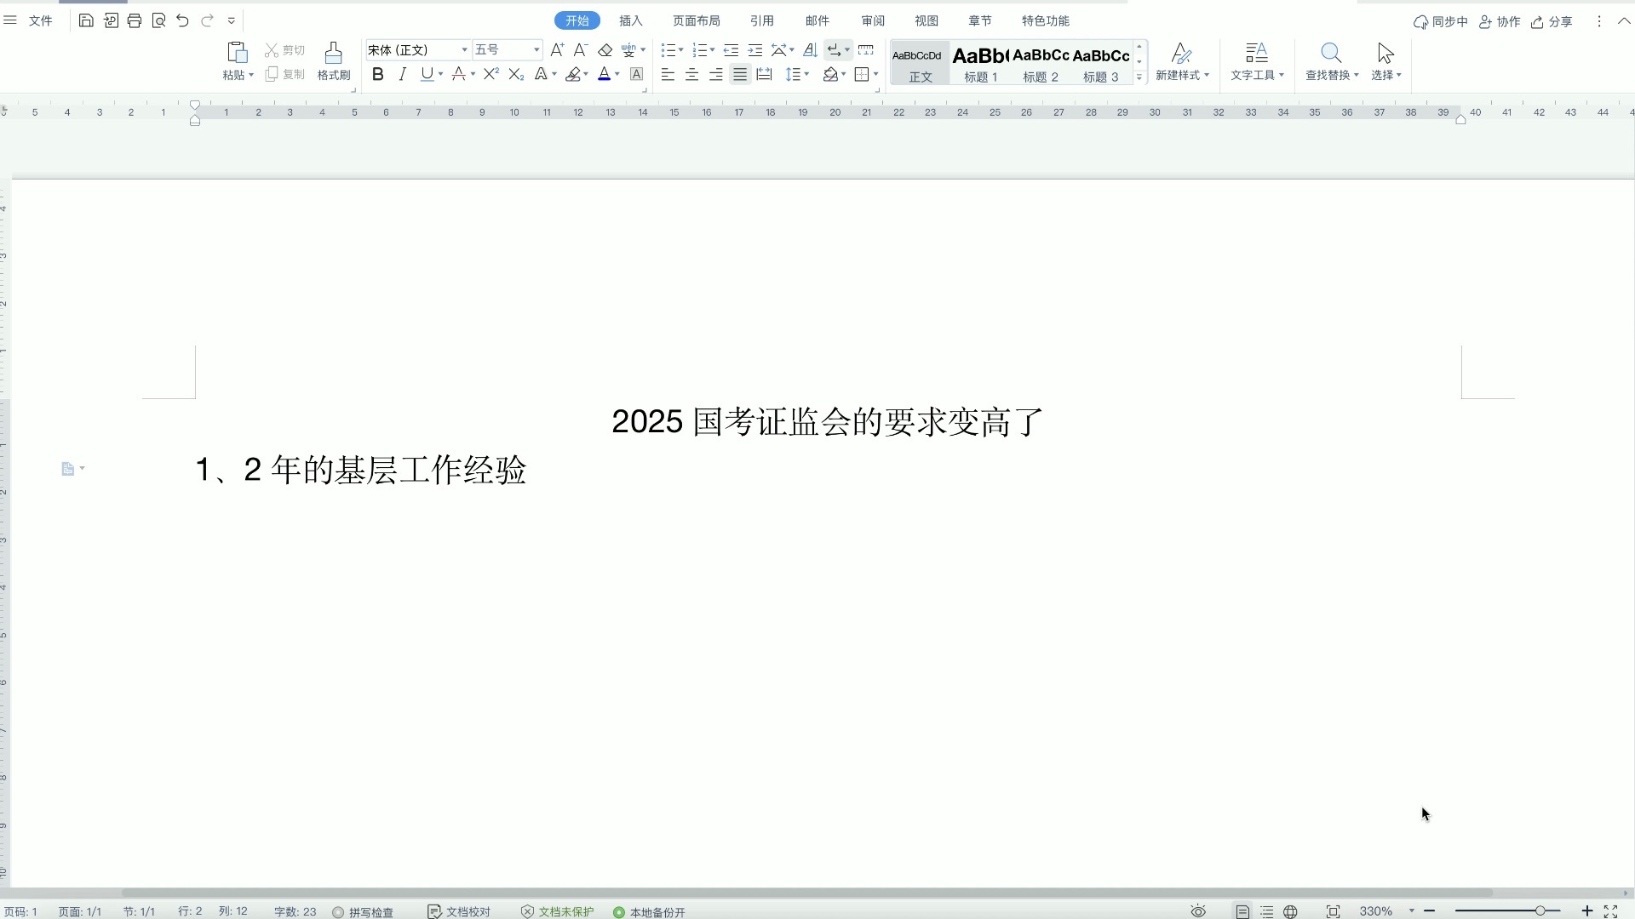Image resolution: width=1635 pixels, height=919 pixels.
Task: Click the Paste clipboard icon
Action: [238, 53]
